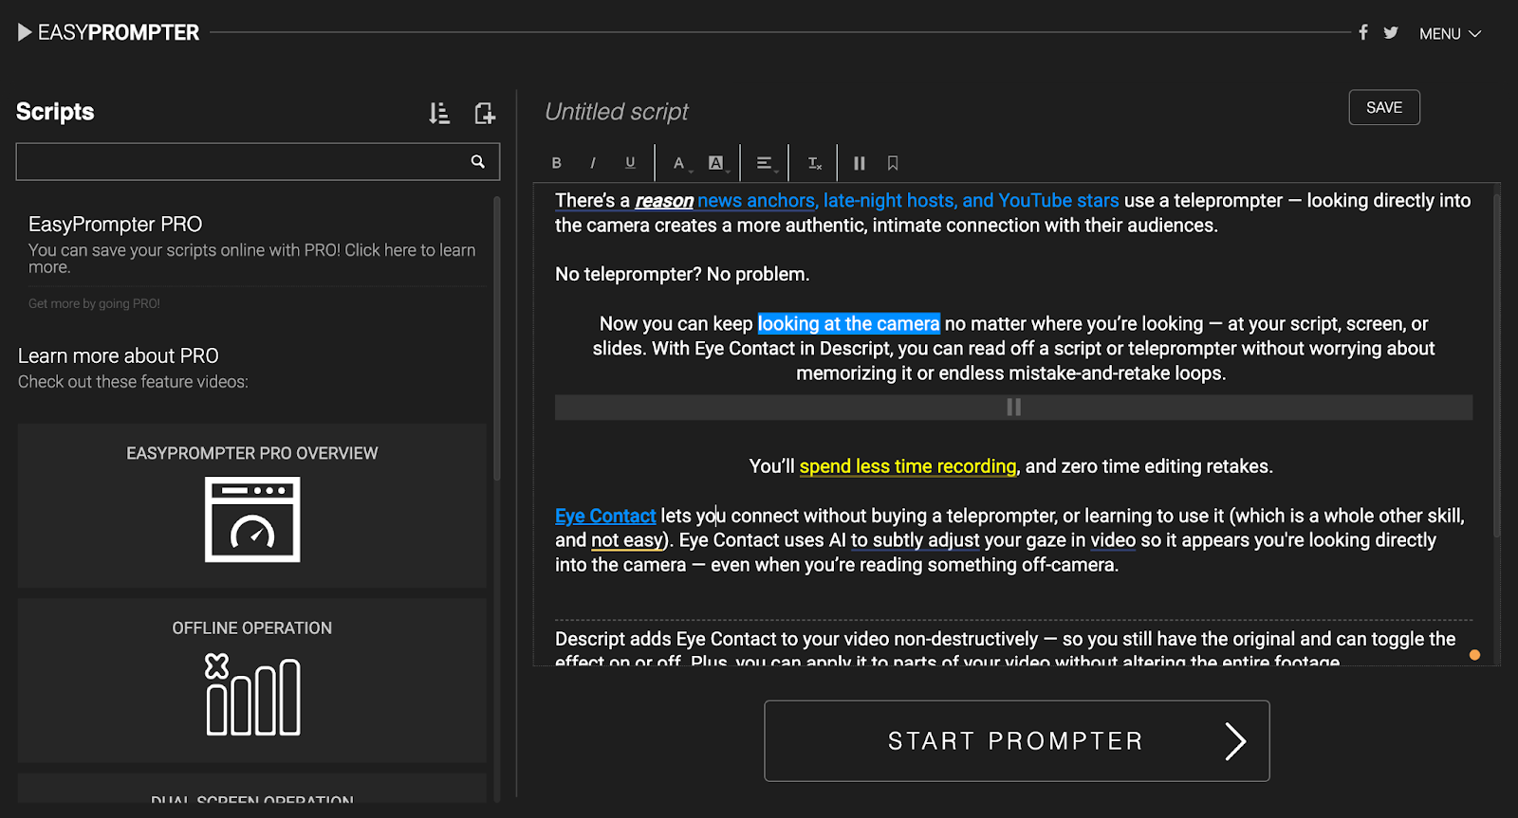1518x818 pixels.
Task: Click the PRO Overview gauge icon
Action: 252,519
